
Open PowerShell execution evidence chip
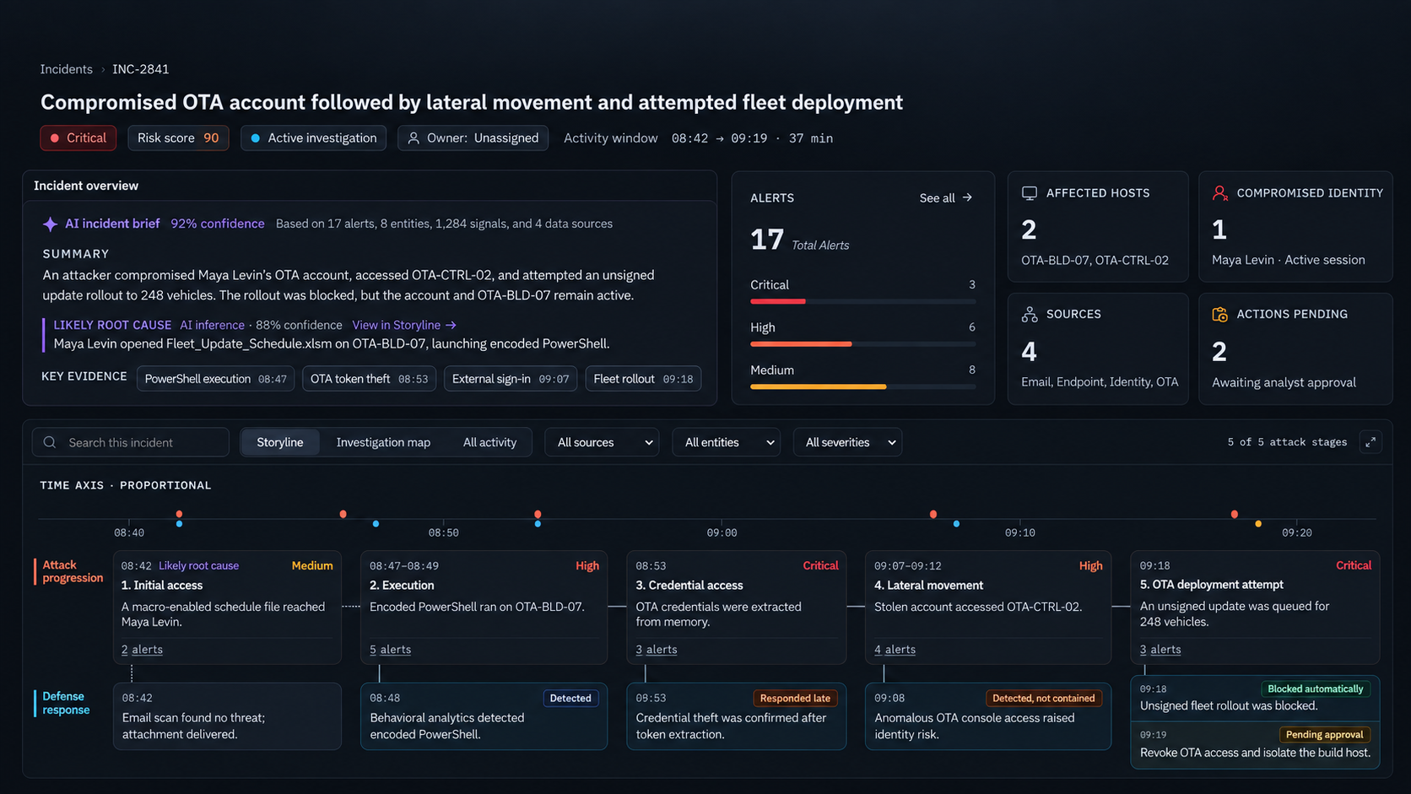[x=216, y=379]
